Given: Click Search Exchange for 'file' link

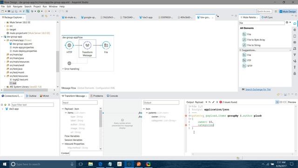Looking at the screenshot, I should [258, 90].
